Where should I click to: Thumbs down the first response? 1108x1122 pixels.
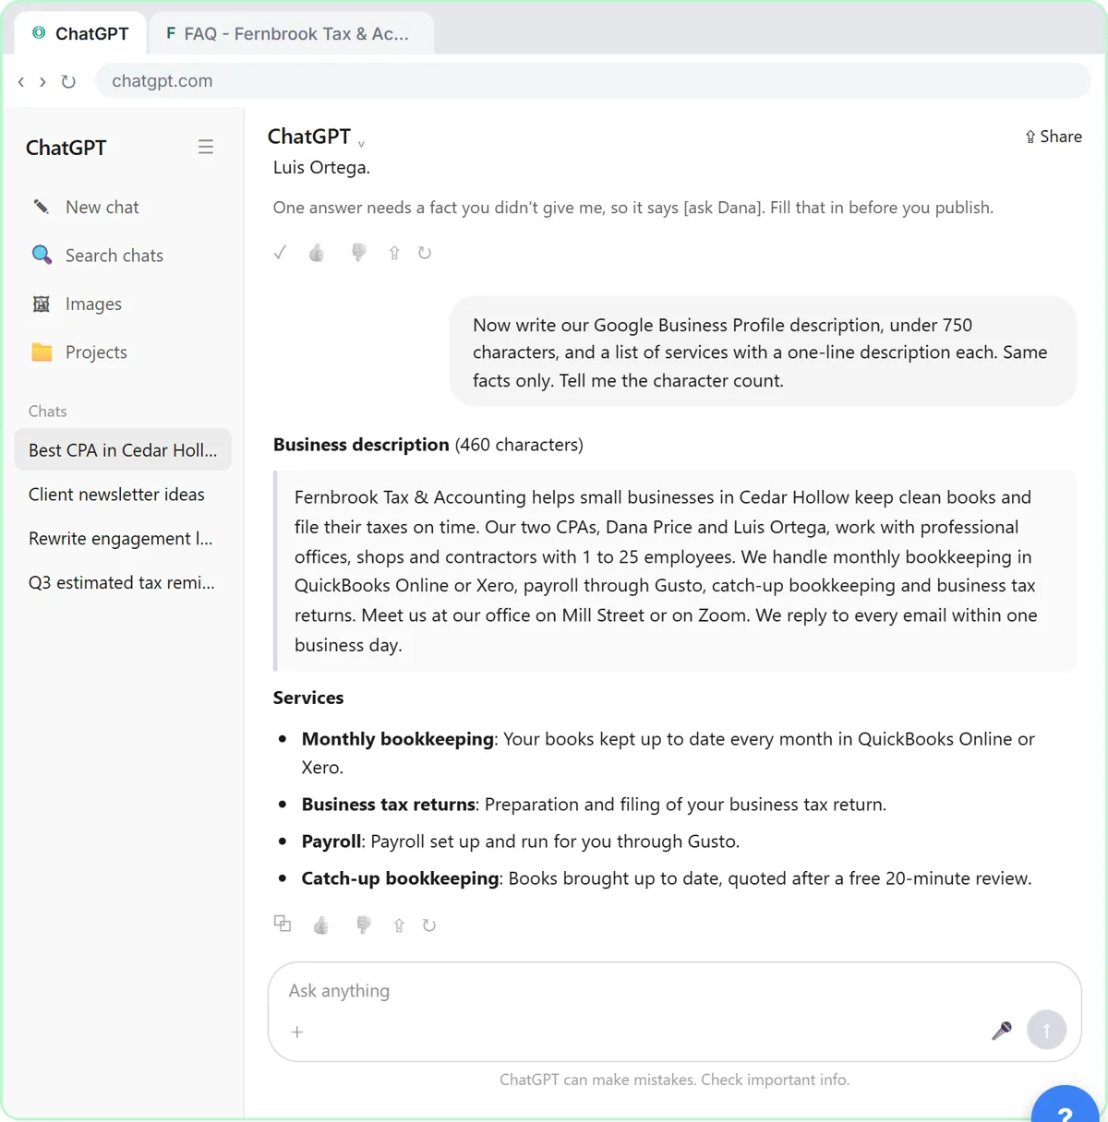point(358,253)
